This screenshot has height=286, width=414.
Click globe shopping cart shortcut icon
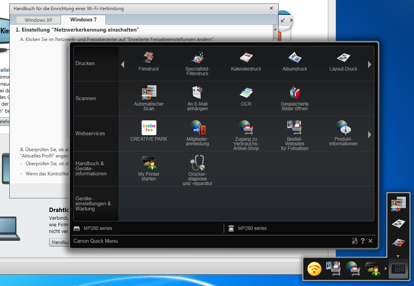point(353,268)
